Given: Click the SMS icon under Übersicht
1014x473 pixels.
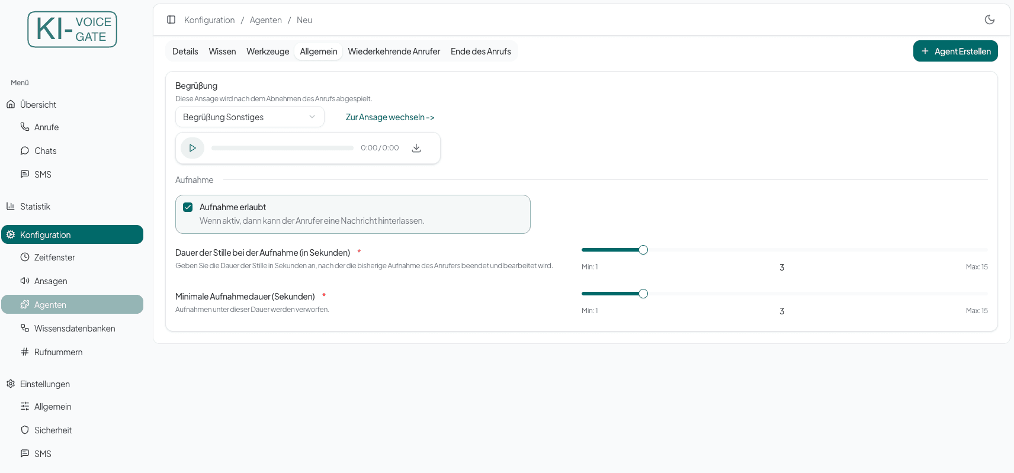Looking at the screenshot, I should (25, 174).
